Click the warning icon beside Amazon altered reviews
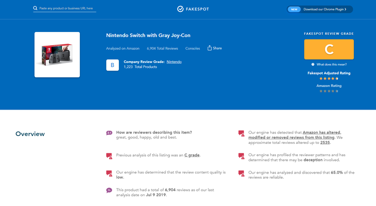Screen dimensions: 376x206 pos(241,133)
